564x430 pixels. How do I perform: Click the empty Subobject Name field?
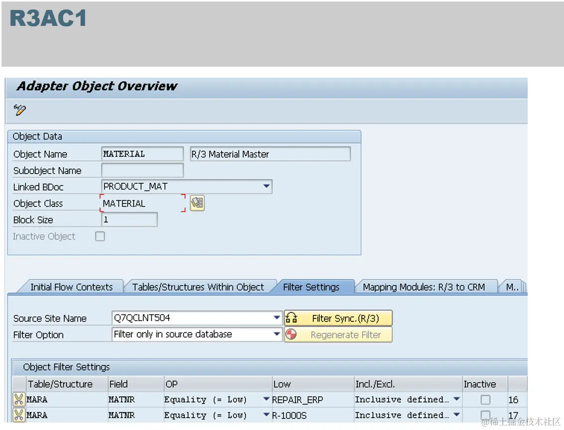pos(142,170)
